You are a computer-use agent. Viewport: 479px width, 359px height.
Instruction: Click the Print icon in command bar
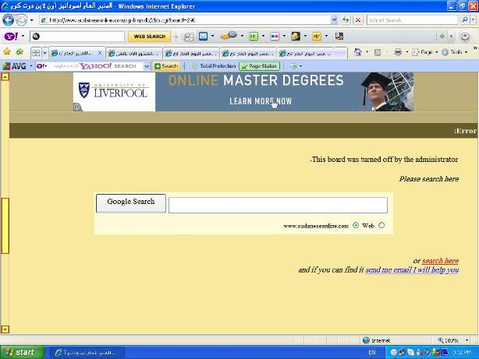coord(398,52)
